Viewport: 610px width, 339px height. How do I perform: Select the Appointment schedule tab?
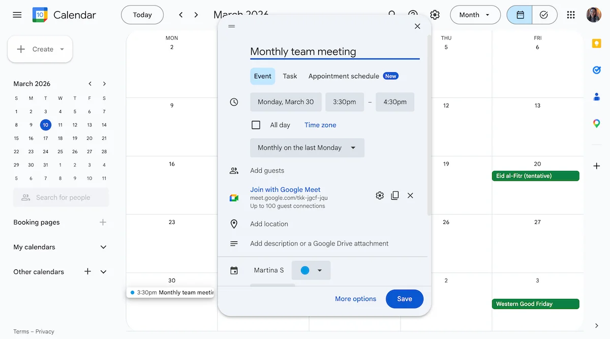click(x=344, y=76)
